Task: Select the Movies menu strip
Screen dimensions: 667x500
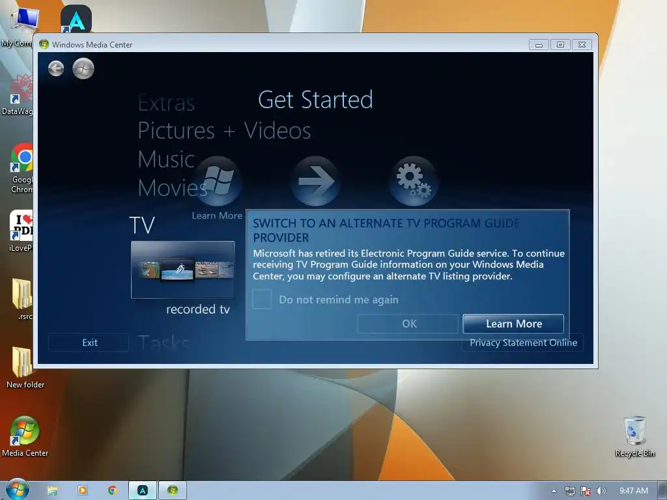Action: pos(172,188)
